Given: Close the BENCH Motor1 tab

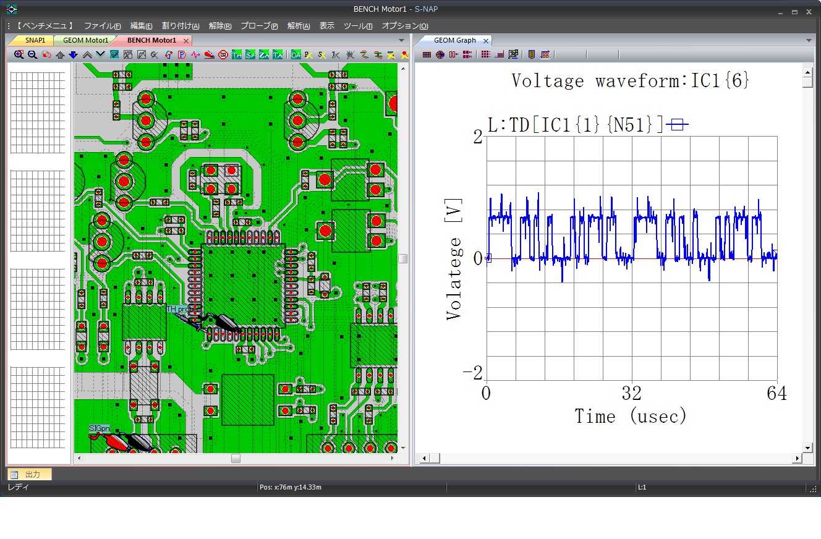Looking at the screenshot, I should [185, 41].
